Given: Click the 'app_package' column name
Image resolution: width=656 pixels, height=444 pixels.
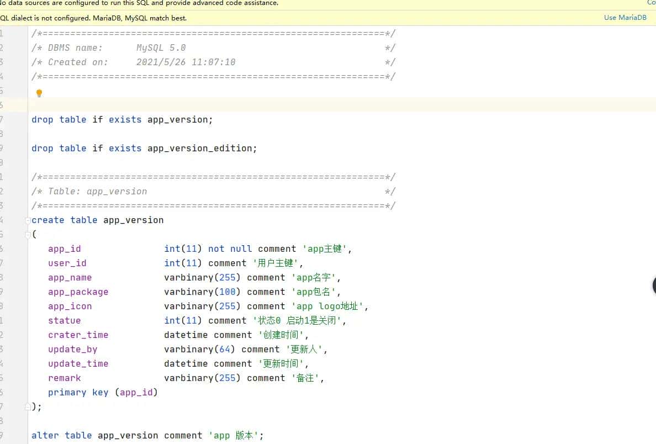Looking at the screenshot, I should click(78, 292).
